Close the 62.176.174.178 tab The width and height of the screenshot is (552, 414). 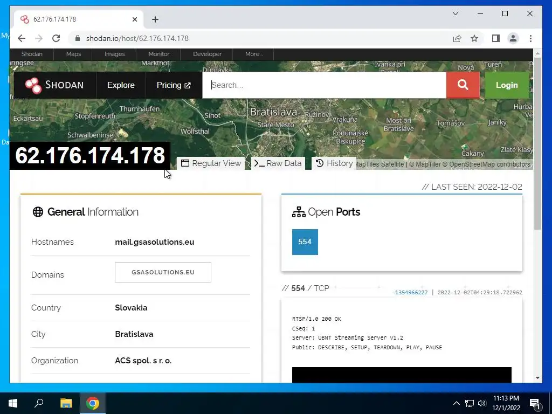pos(134,19)
